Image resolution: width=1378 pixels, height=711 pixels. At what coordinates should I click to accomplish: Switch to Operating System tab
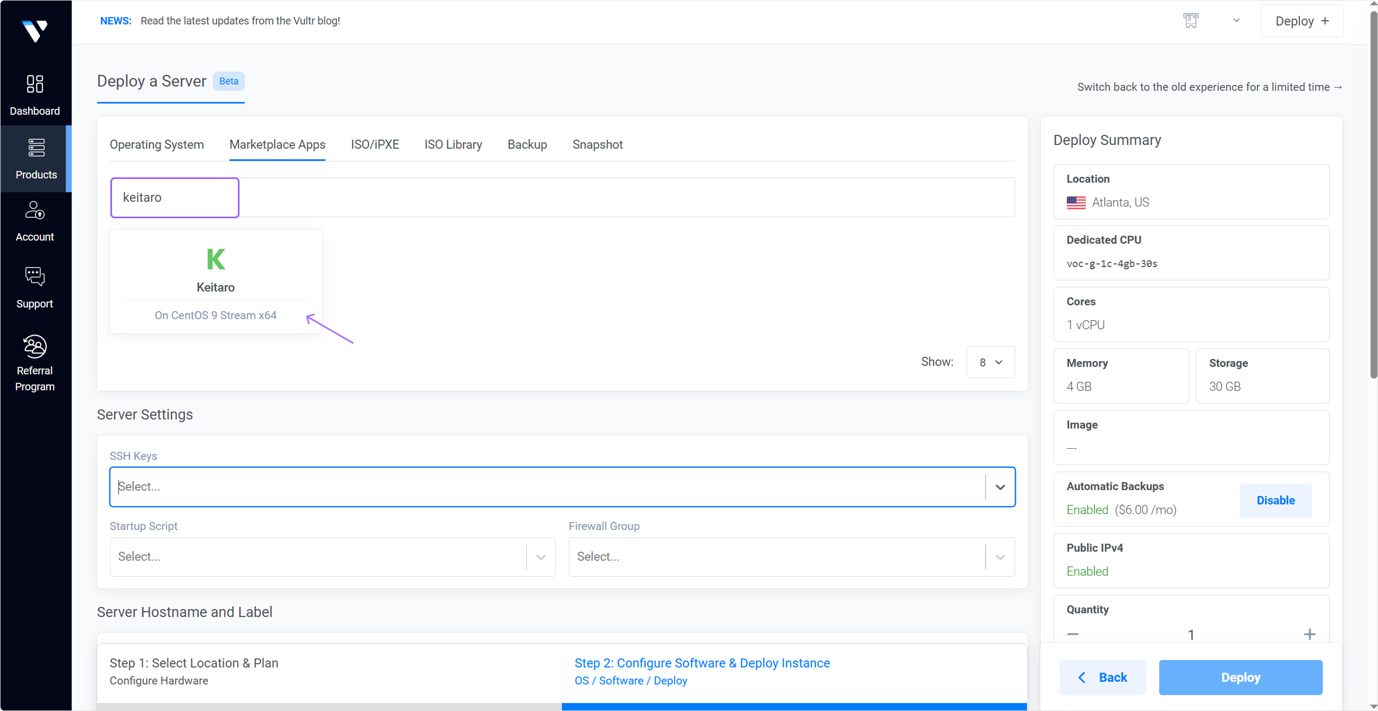tap(157, 144)
